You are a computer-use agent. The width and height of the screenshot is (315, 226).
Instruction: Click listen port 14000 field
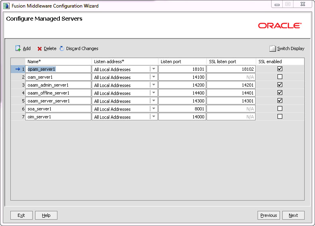182,117
